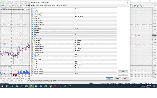Click the Save button
Viewport: 157px width, 98px height.
[123, 75]
